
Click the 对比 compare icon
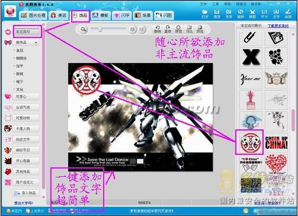(x=189, y=29)
